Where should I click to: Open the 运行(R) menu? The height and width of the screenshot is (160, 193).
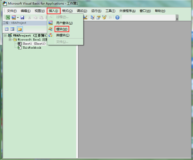[x=96, y=11]
